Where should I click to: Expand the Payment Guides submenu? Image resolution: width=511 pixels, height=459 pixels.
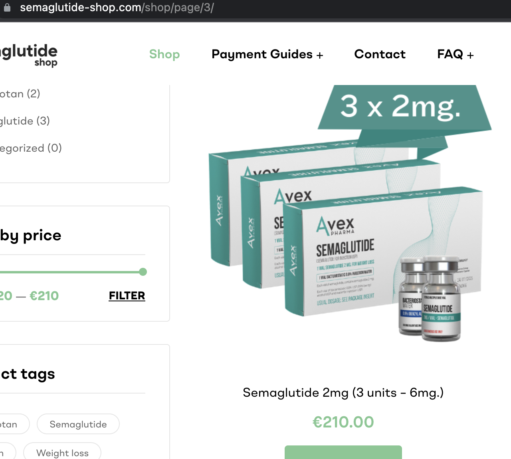click(267, 54)
